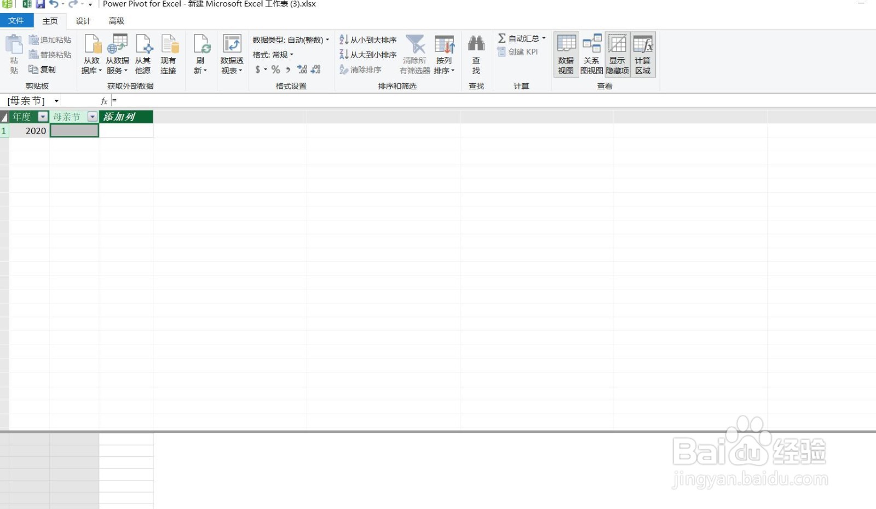This screenshot has width=876, height=509.
Task: Decrease decimal places
Action: coord(316,70)
